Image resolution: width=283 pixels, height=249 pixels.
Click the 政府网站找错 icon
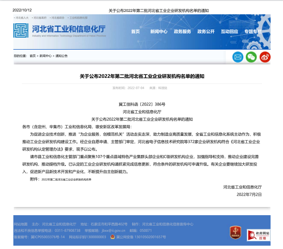click(x=259, y=235)
